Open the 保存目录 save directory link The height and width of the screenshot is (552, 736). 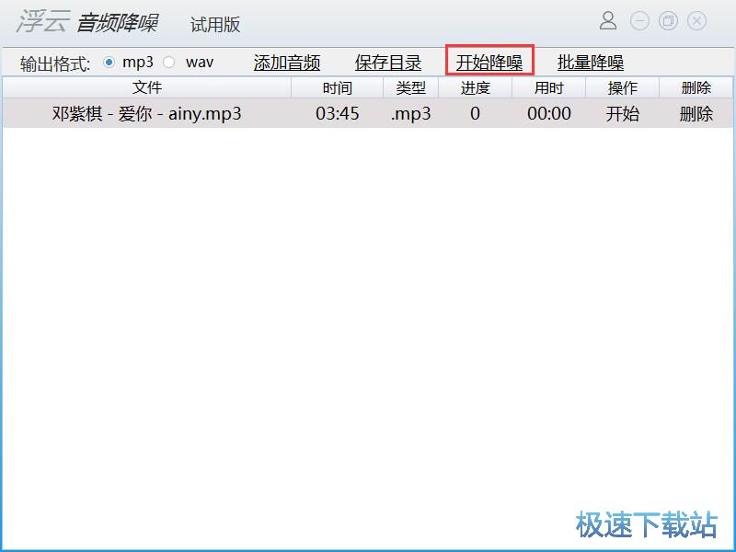click(388, 63)
